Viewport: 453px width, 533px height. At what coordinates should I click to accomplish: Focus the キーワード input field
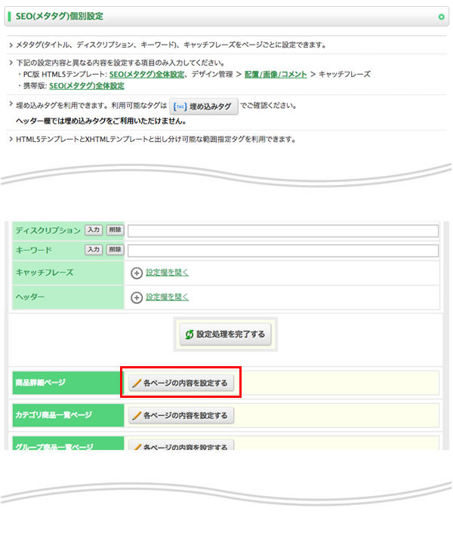pos(282,251)
